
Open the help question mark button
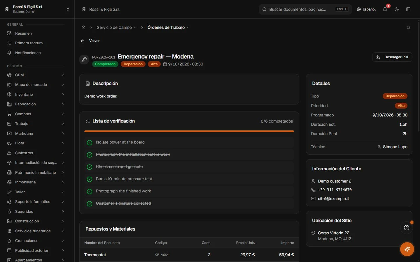(407, 228)
